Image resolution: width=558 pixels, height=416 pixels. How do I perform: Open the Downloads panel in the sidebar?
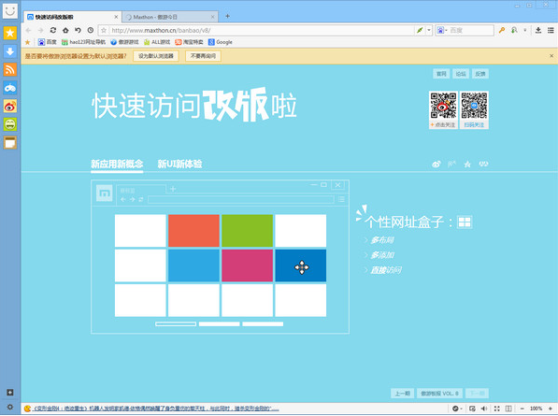tap(10, 51)
